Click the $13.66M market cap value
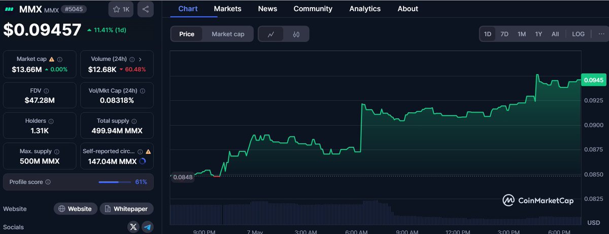The image size is (609, 234). [27, 69]
